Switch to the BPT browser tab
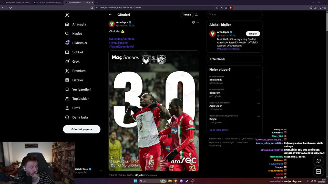 47,3
